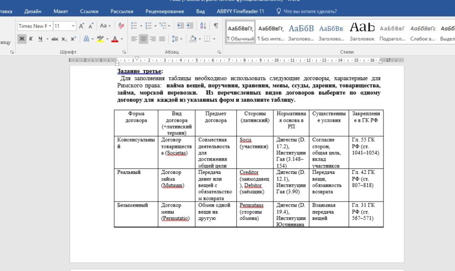
Task: Apply bulleted list
Action: 134,26
